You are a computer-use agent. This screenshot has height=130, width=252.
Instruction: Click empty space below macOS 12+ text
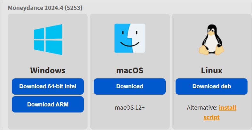coord(130,121)
